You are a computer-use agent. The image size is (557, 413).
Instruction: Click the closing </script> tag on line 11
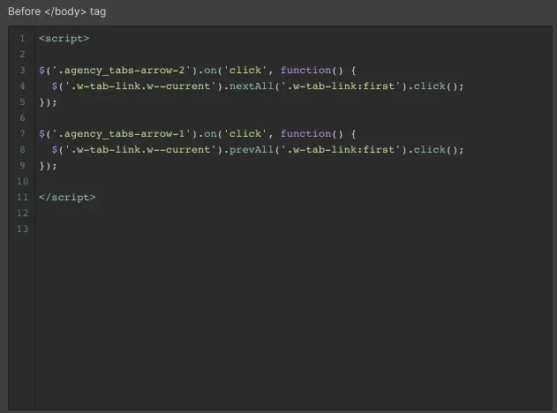coord(67,197)
